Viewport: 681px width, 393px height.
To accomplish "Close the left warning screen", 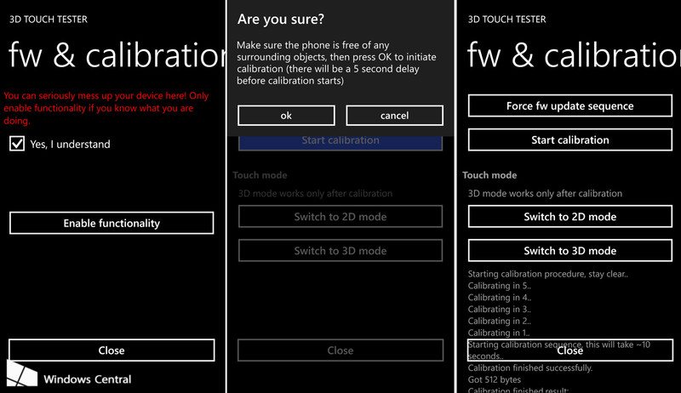I will tap(111, 350).
